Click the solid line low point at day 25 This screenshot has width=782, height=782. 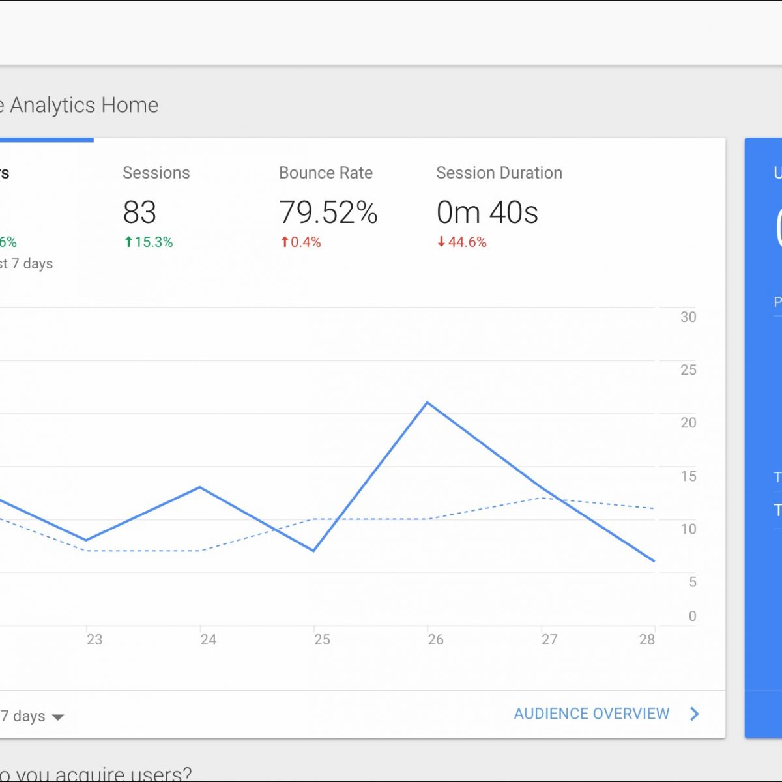314,551
